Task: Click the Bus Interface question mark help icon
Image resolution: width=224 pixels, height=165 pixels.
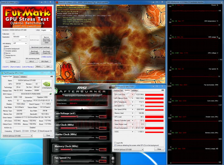Action: click(52, 100)
